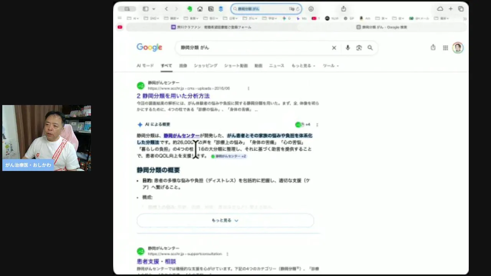Follow the 静岡がんセンター link in AI summary
The width and height of the screenshot is (491, 276).
pyautogui.click(x=181, y=136)
